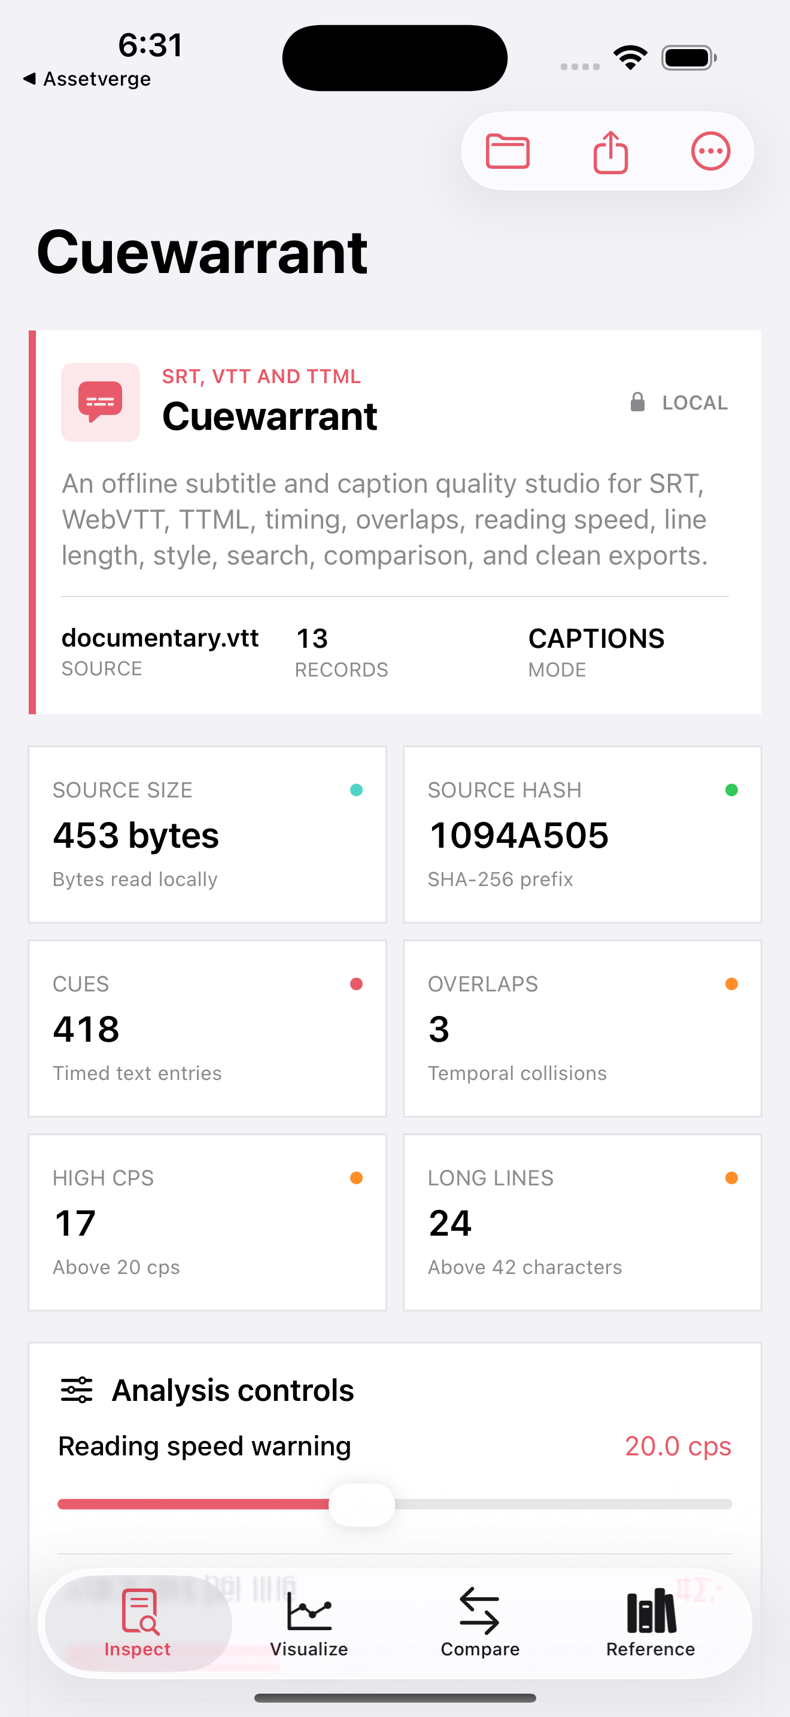Tap the Bytes read locally caption
This screenshot has height=1717, width=790.
click(x=135, y=879)
